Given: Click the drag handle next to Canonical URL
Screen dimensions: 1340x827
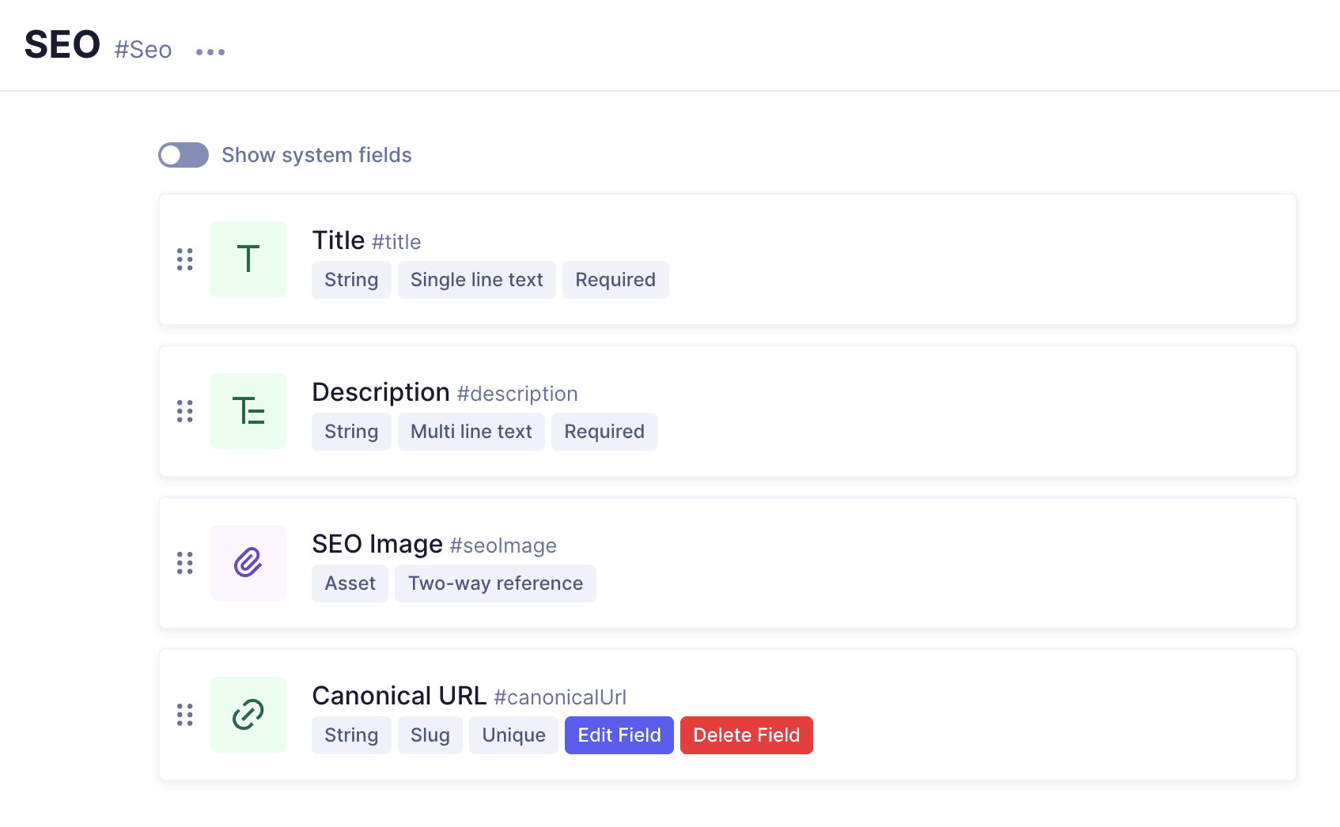Looking at the screenshot, I should pyautogui.click(x=185, y=715).
